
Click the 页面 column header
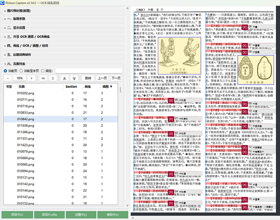coord(22,87)
